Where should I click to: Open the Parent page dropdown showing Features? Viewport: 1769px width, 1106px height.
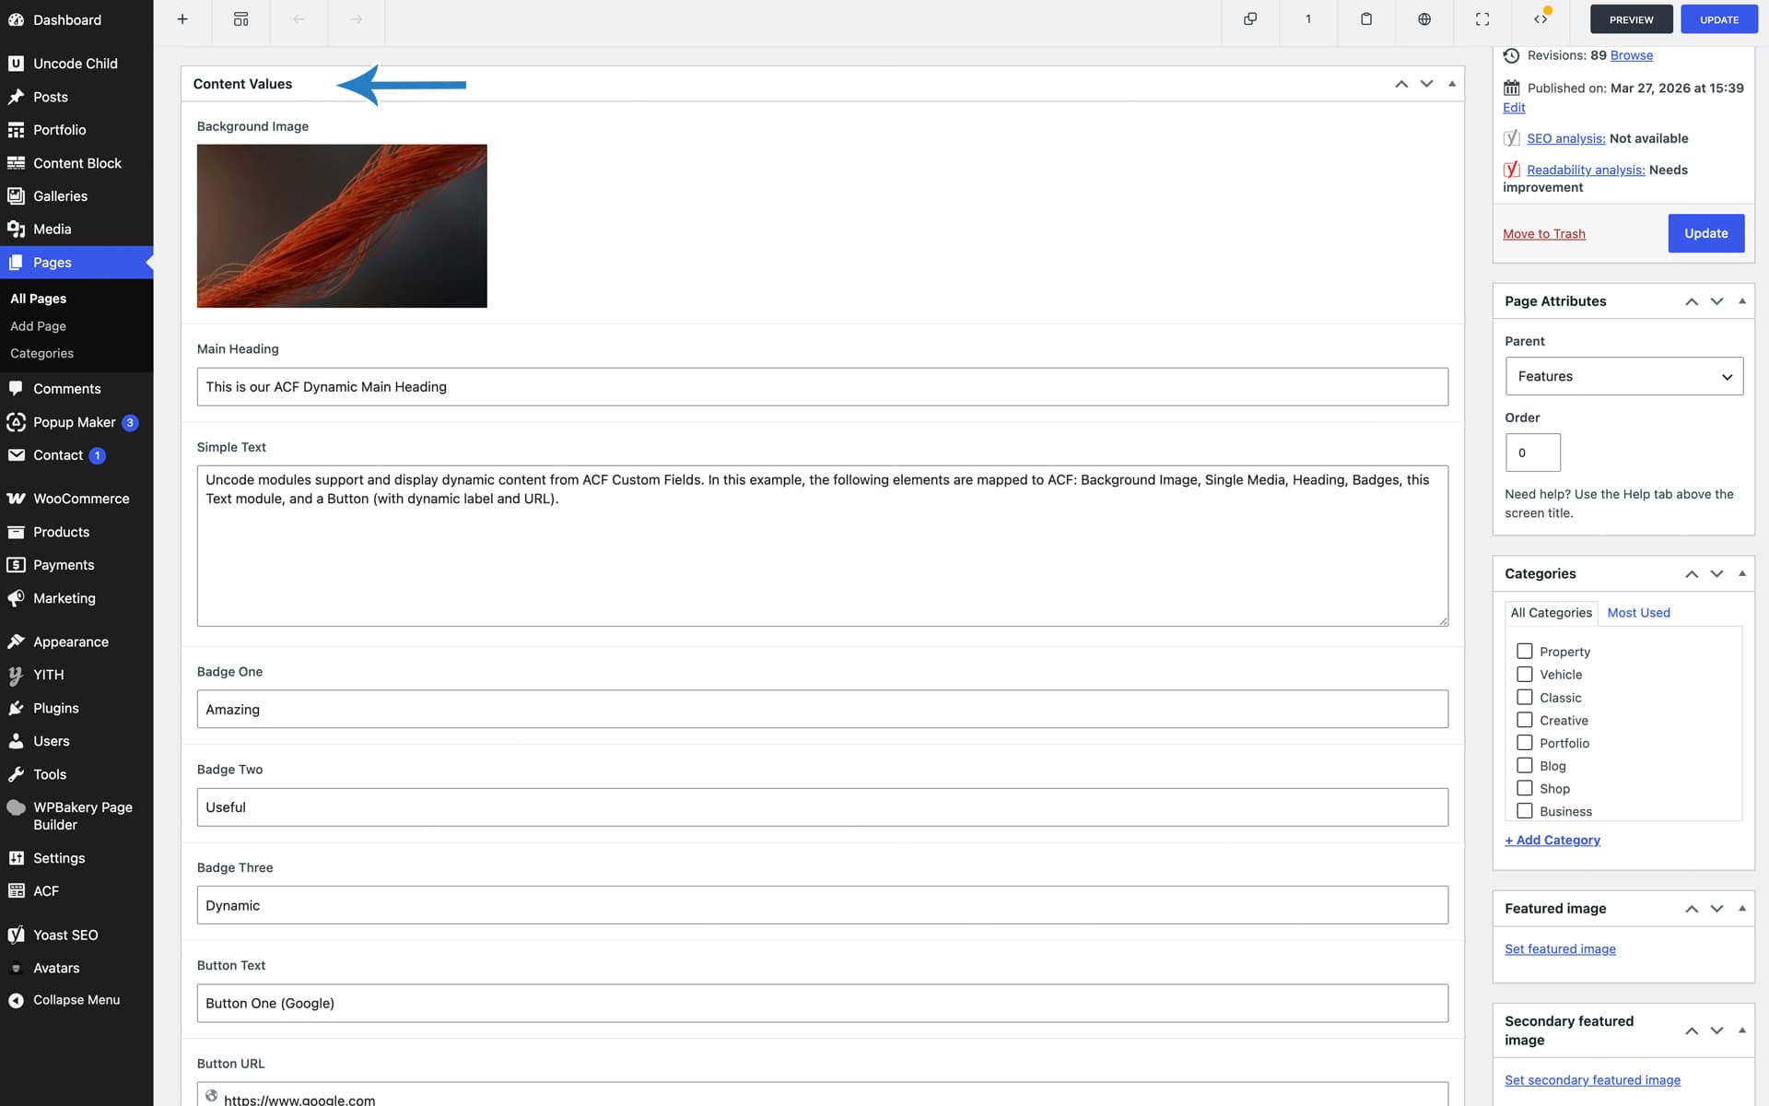click(1624, 376)
